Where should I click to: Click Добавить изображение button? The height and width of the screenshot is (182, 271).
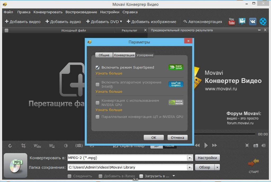click(151, 22)
